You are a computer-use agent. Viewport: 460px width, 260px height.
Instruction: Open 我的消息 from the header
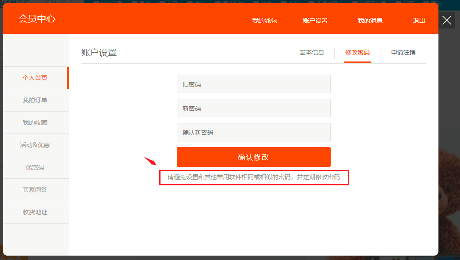pos(370,21)
